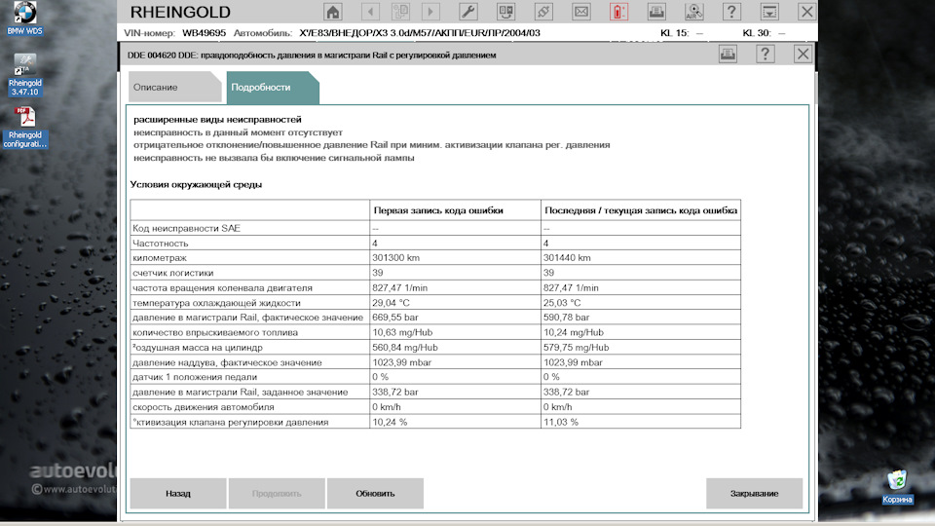Open help for the DDE fault dialog
This screenshot has height=526, width=935.
pos(766,55)
